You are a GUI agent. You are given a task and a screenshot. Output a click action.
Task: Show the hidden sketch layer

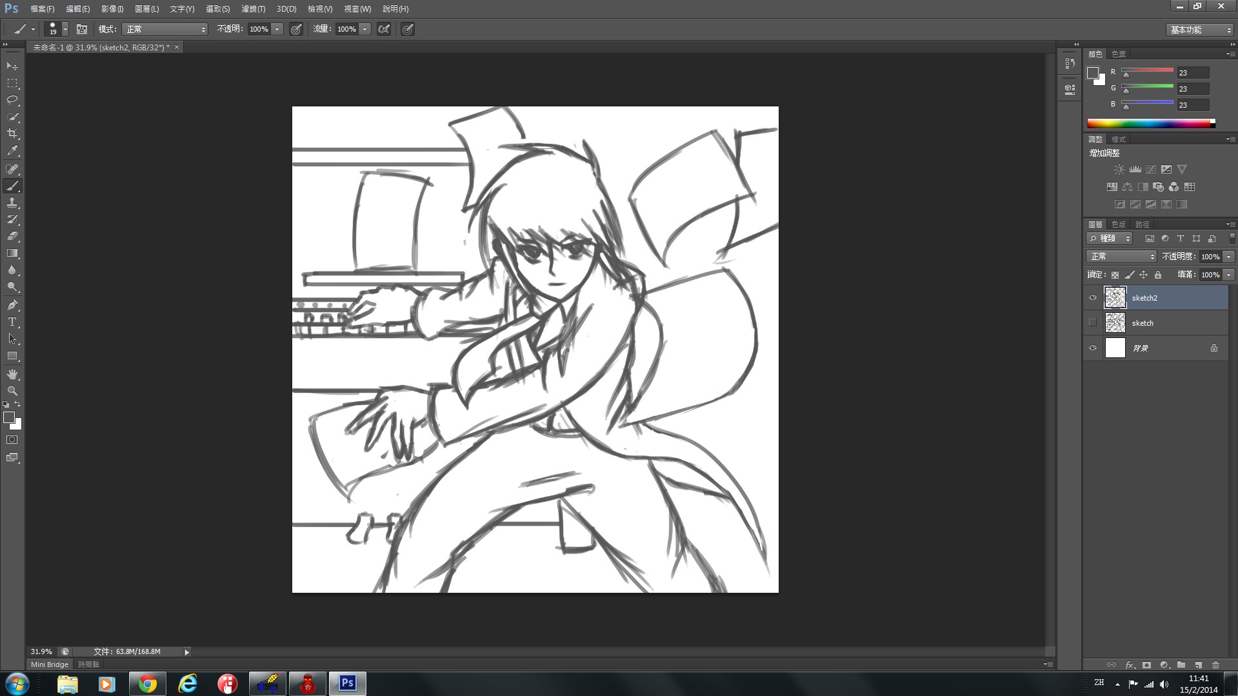1093,323
